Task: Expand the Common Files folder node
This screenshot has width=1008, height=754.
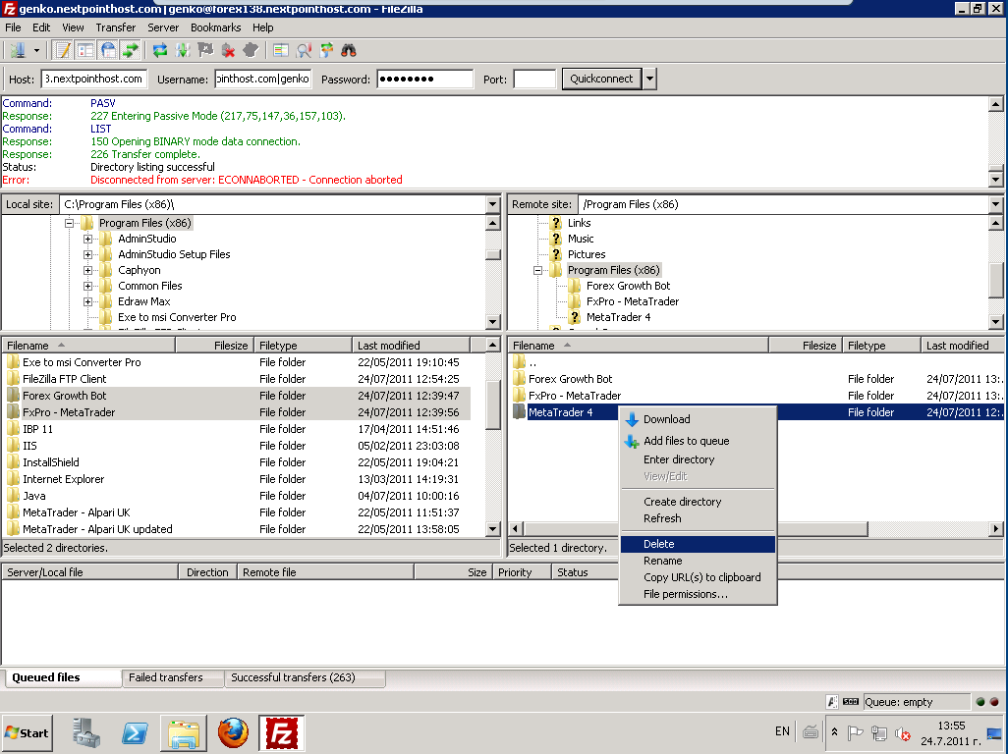Action: pyautogui.click(x=87, y=286)
